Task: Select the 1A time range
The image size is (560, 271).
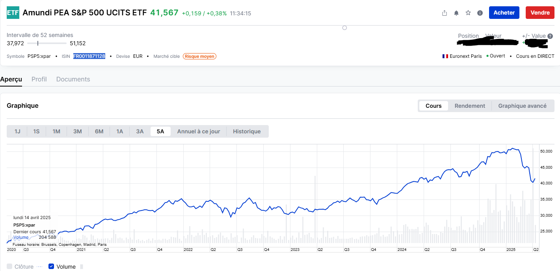Action: point(120,131)
